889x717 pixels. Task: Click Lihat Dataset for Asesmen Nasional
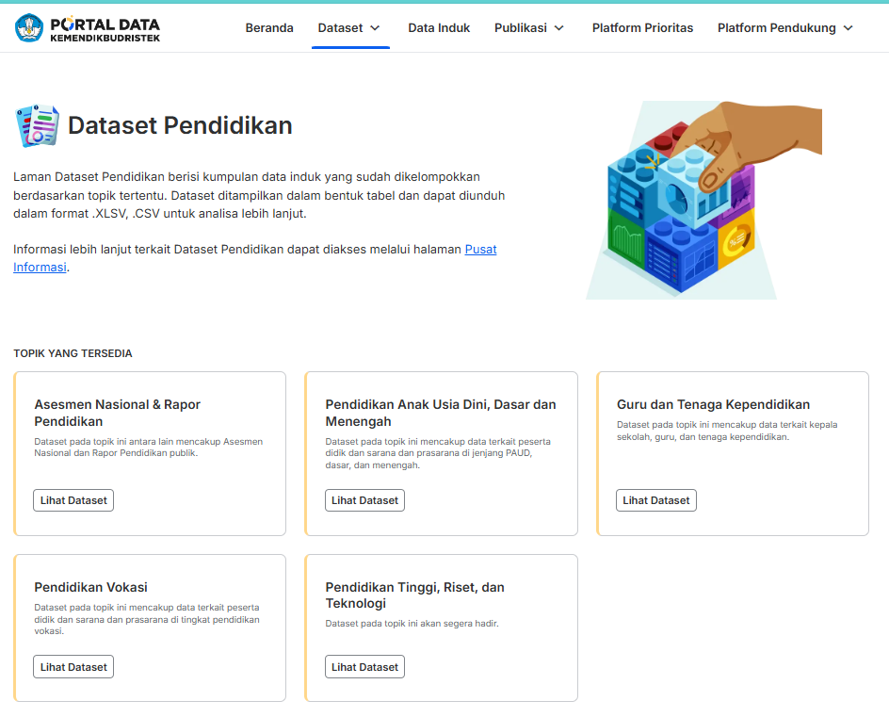click(x=73, y=500)
